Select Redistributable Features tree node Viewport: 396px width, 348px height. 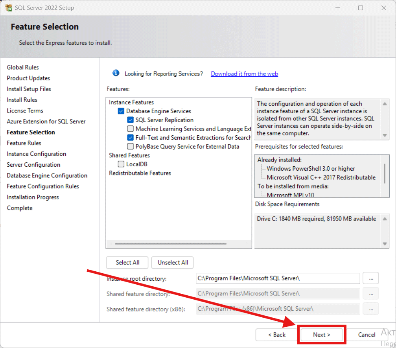pyautogui.click(x=140, y=173)
